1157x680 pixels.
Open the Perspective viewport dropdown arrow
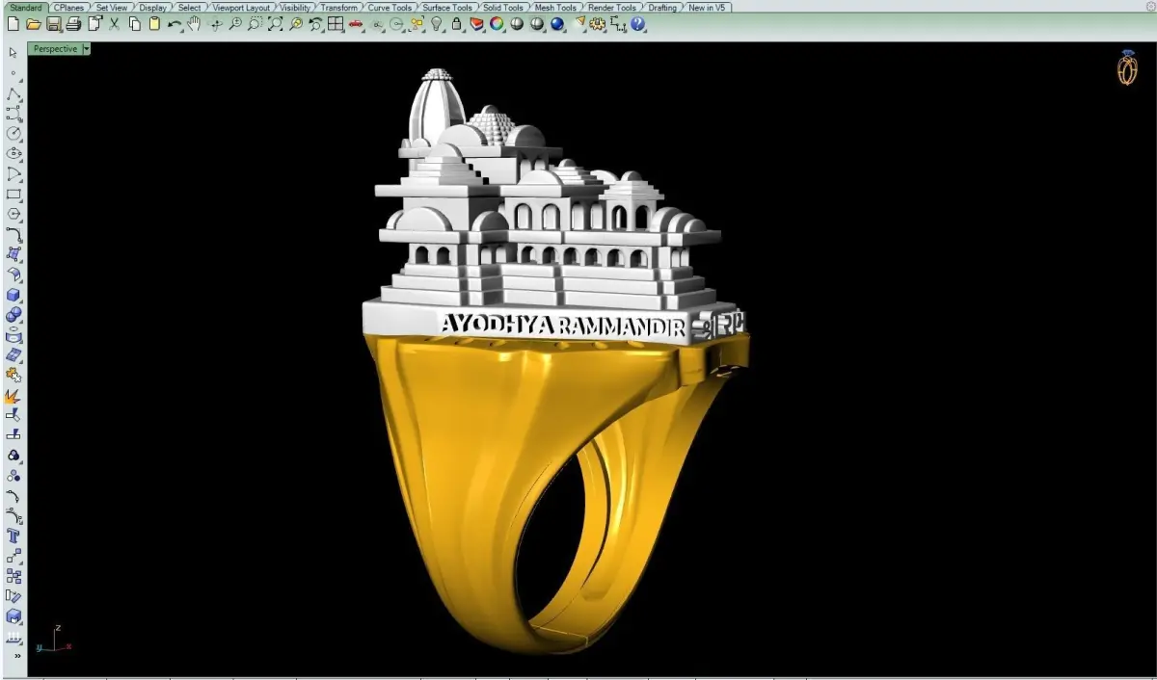click(86, 49)
